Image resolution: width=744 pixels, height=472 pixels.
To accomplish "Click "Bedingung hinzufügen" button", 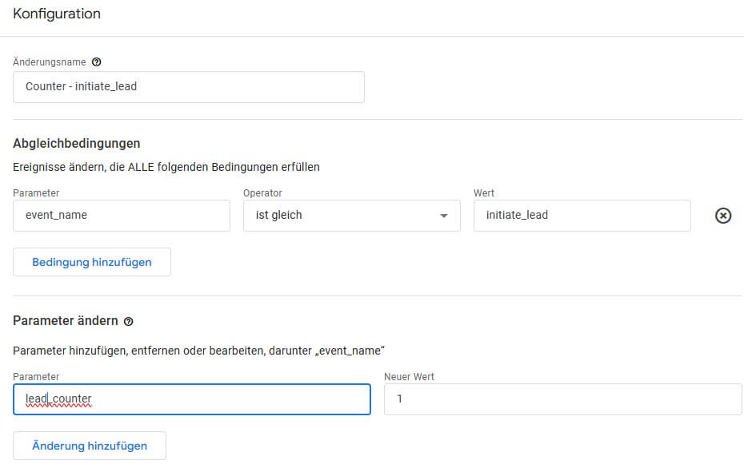I will coord(91,261).
